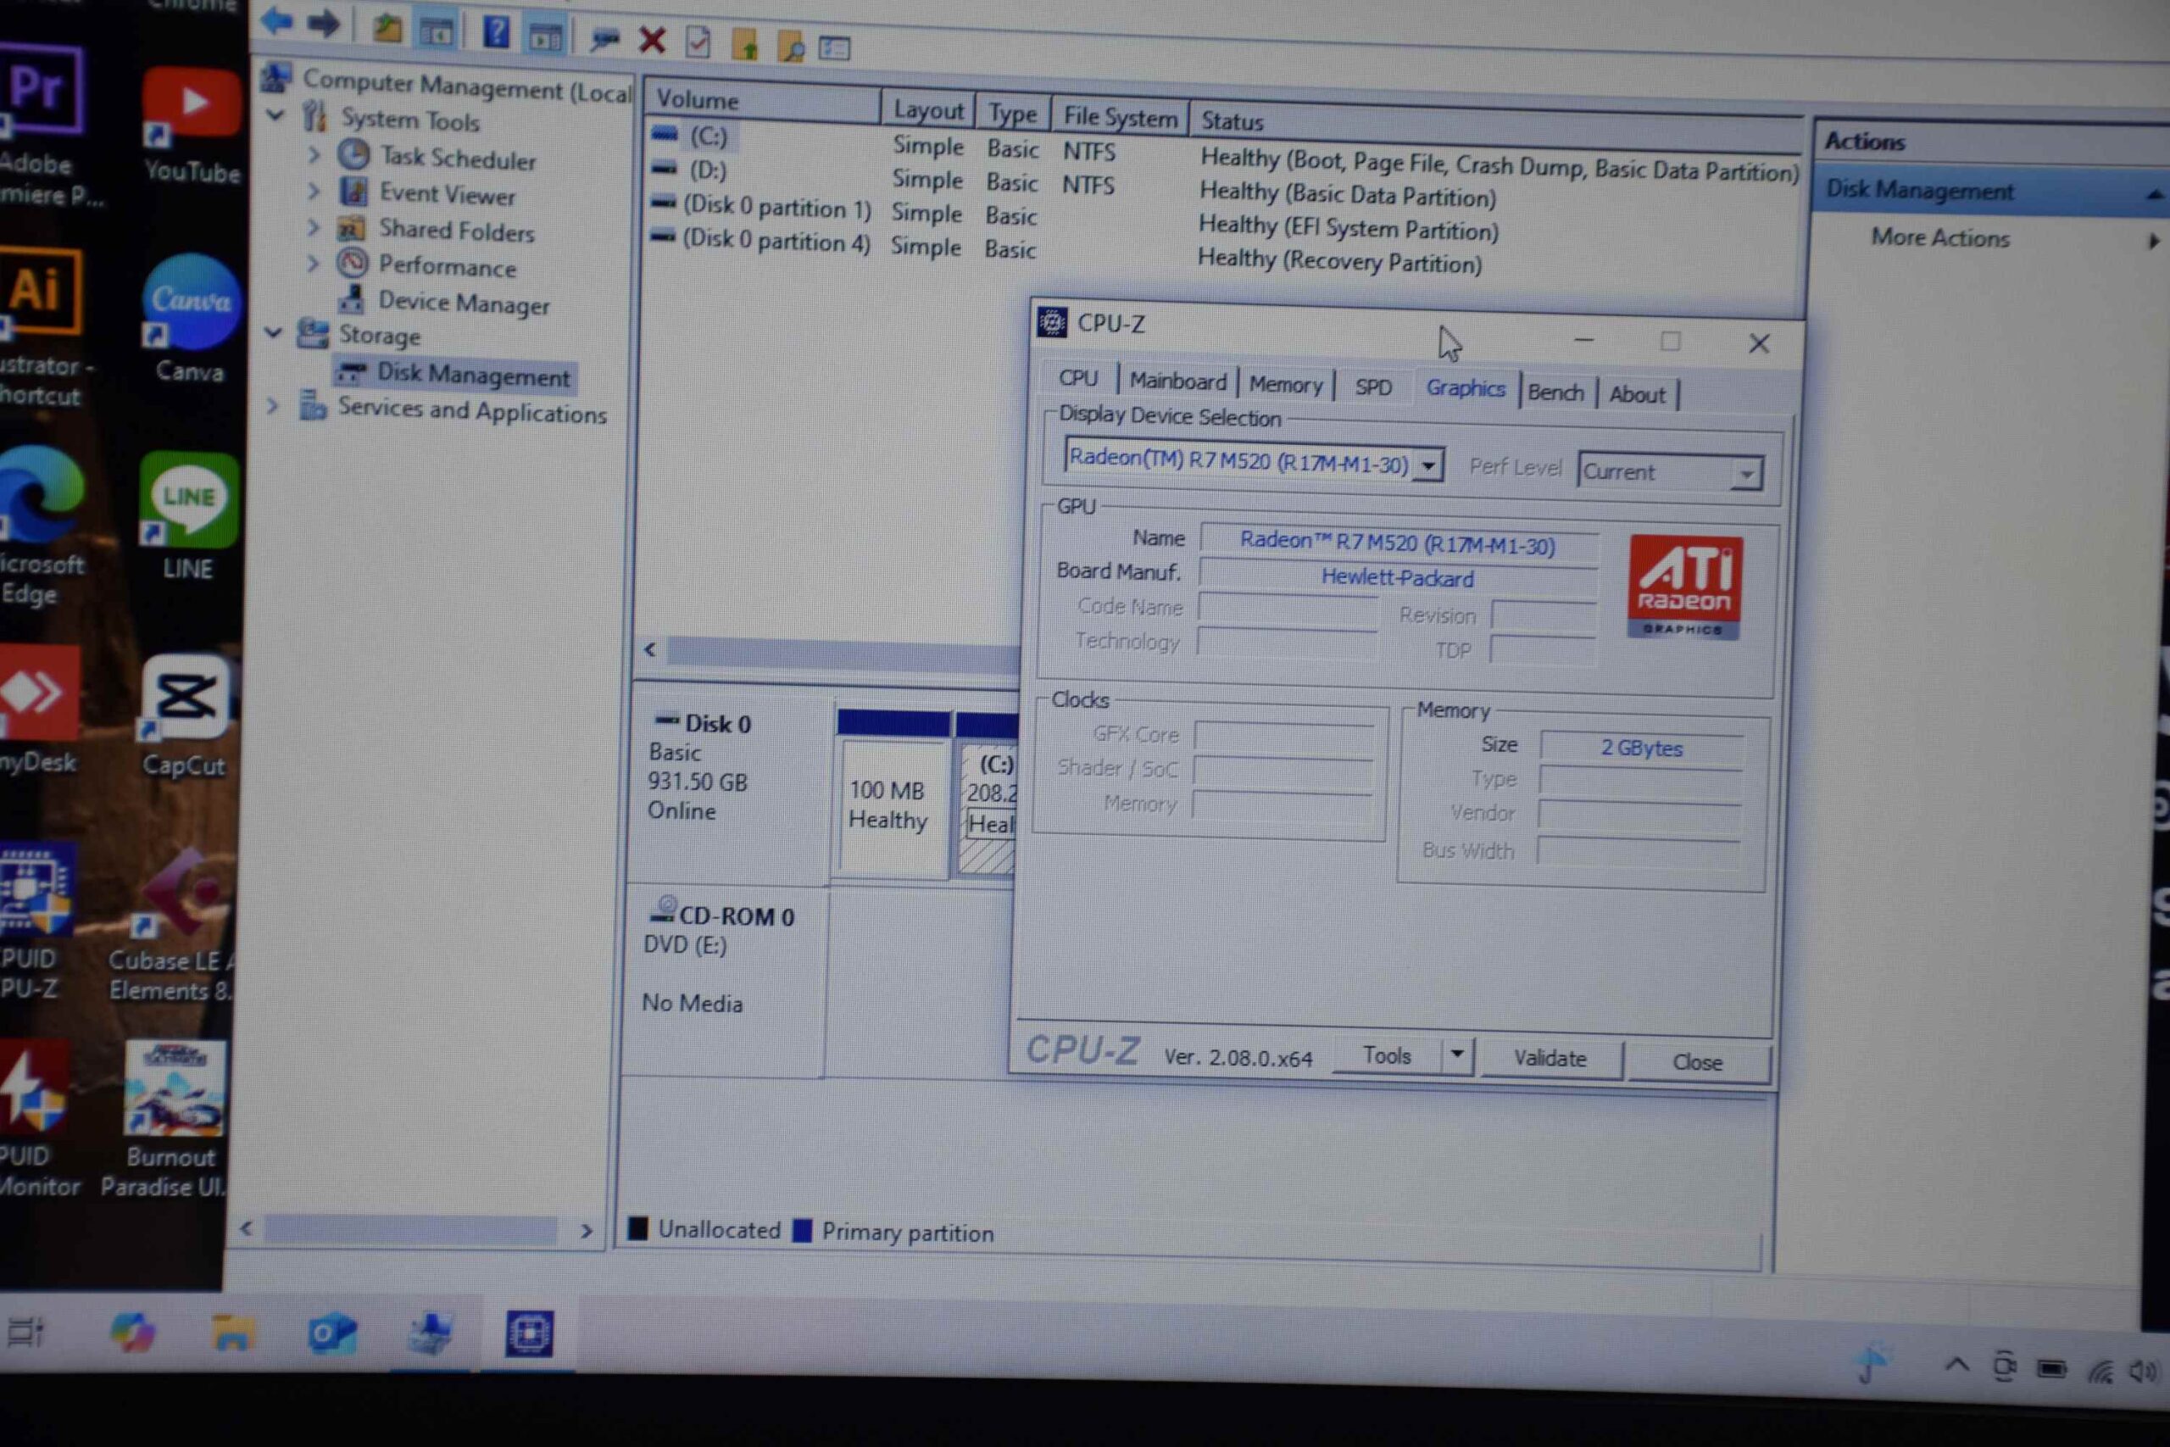Open Adobe Illustrator desktop shortcut
The image size is (2170, 1447).
tap(42, 326)
